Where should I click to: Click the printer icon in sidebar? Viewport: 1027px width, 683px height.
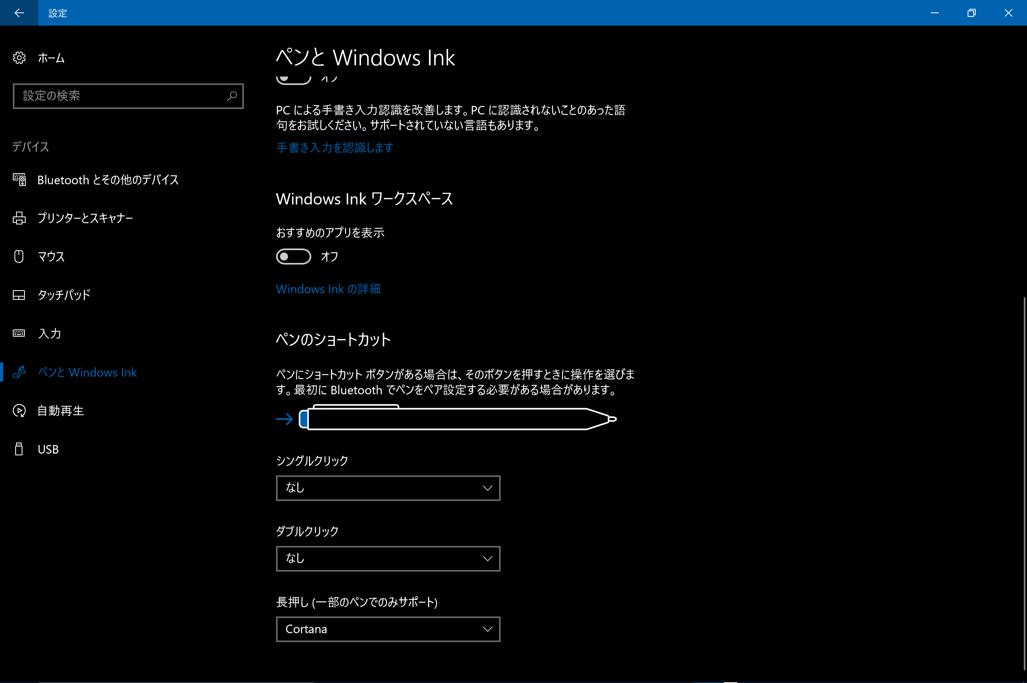pyautogui.click(x=19, y=218)
